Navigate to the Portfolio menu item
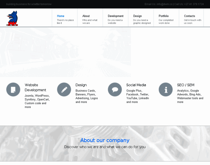Viewport: 210px width, 165px height. click(x=164, y=16)
